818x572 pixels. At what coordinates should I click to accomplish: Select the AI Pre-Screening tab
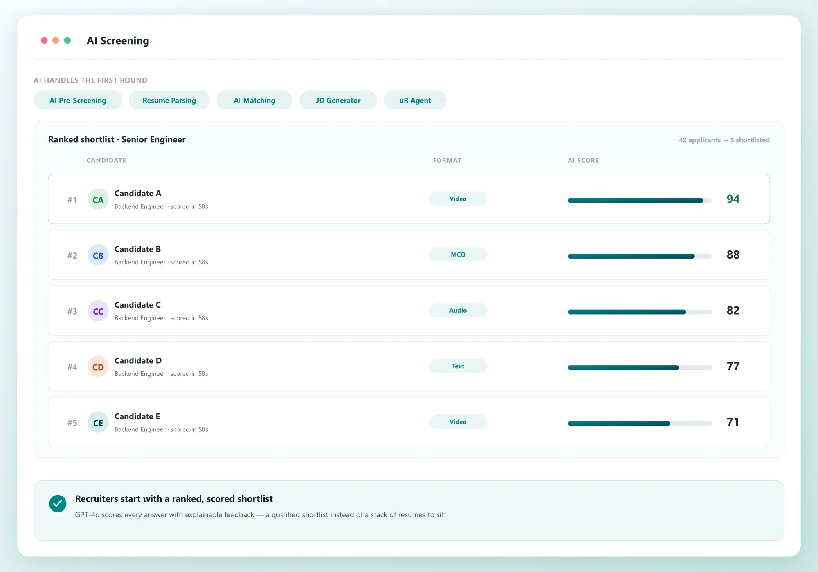[78, 100]
